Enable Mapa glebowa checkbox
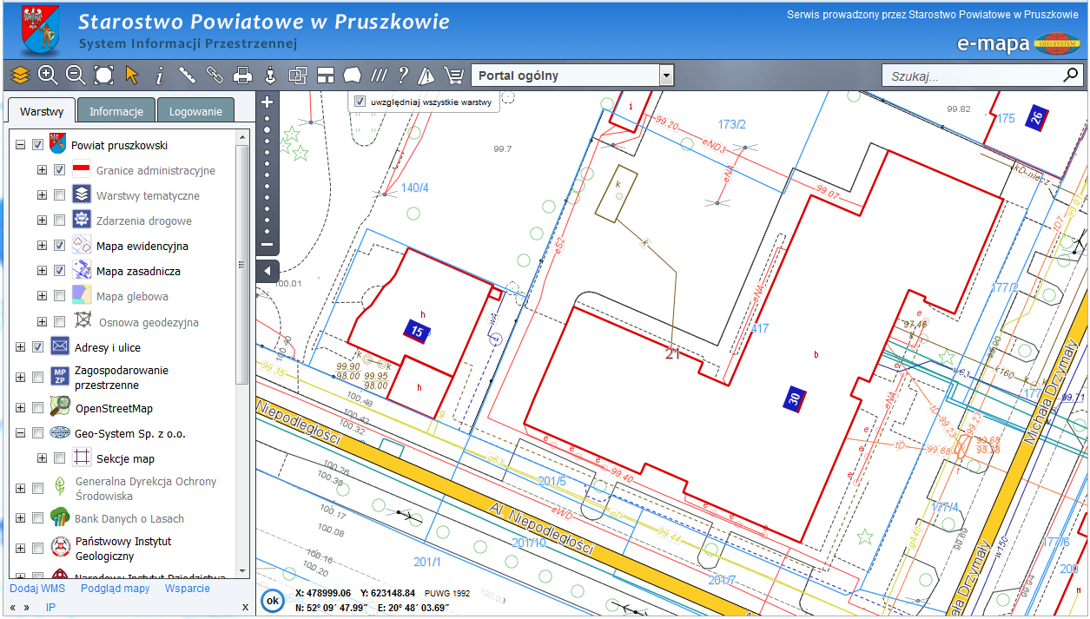 (60, 296)
